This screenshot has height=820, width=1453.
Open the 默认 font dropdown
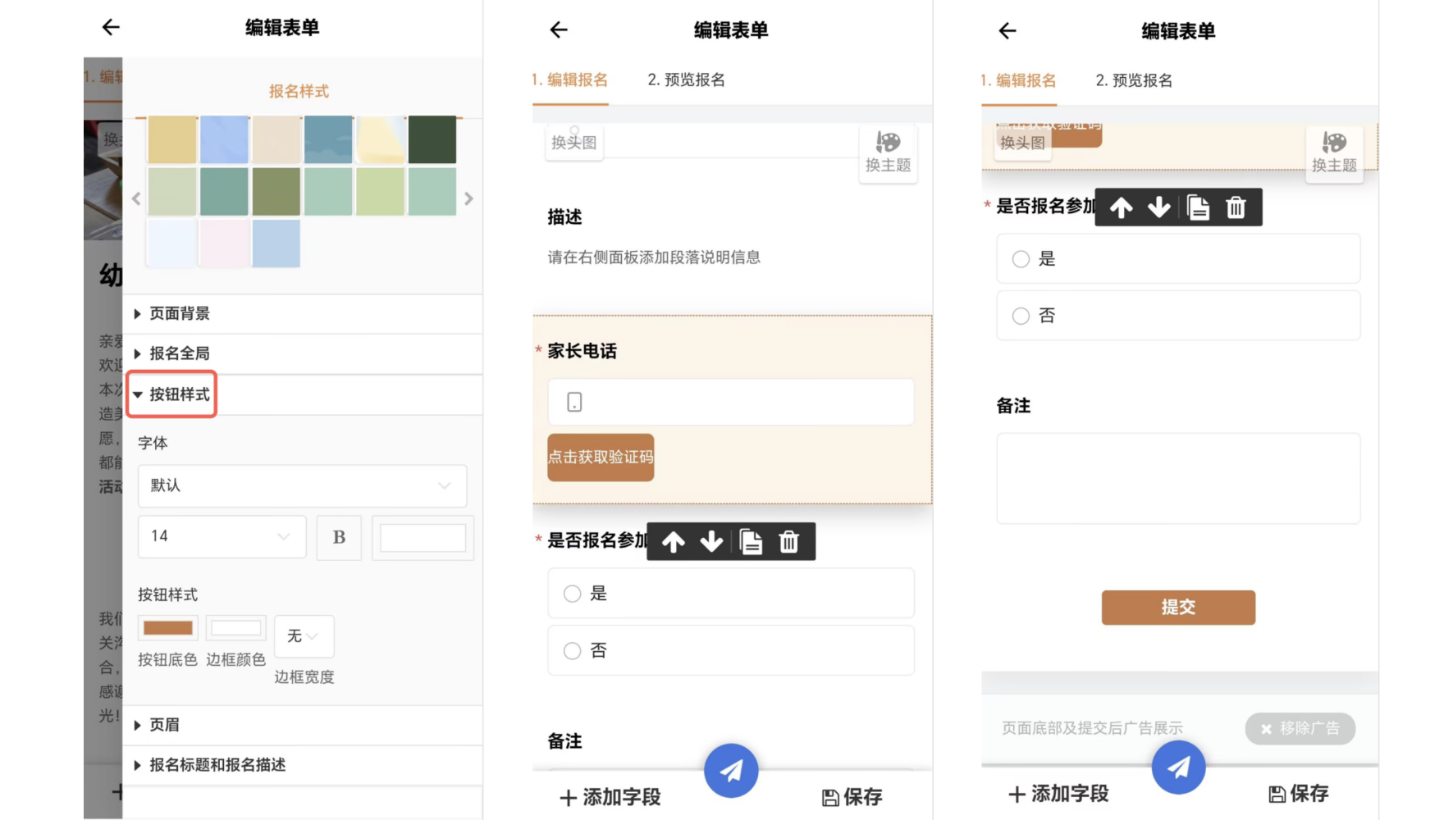[302, 485]
